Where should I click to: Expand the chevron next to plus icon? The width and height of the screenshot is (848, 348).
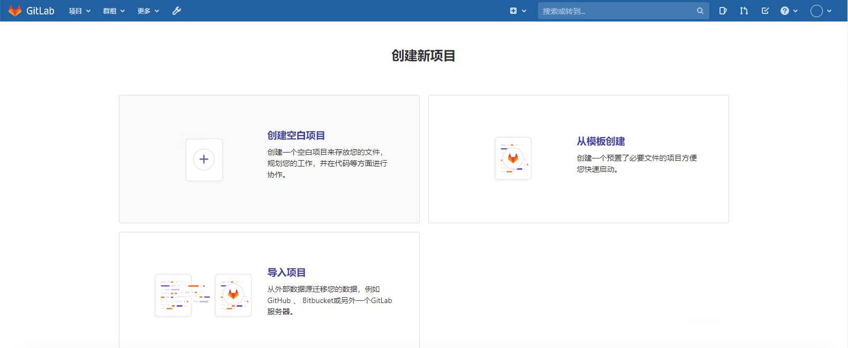pyautogui.click(x=524, y=11)
